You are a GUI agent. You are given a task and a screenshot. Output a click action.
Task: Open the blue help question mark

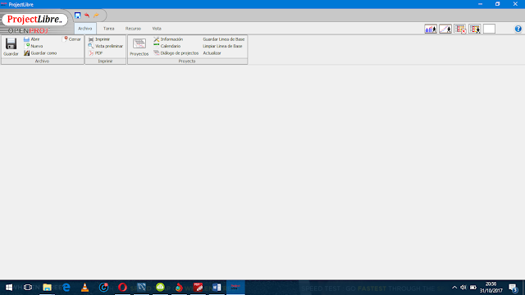(x=518, y=29)
